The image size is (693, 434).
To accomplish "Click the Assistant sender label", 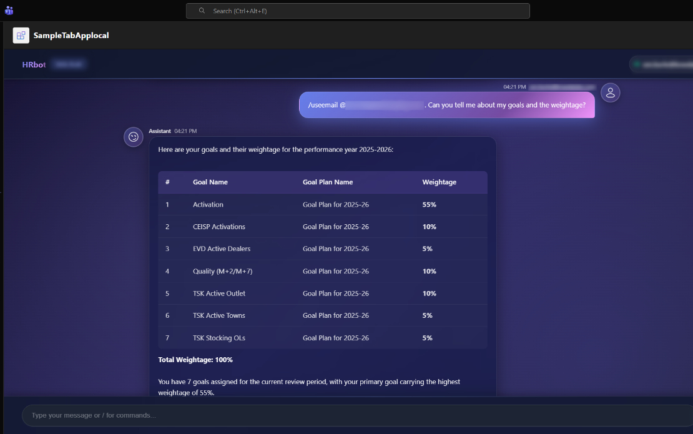I will coord(160,131).
